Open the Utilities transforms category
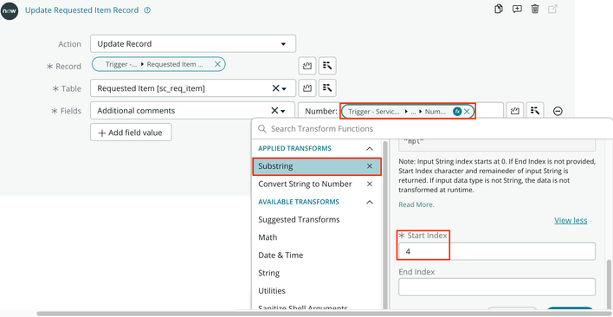Screen dimensions: 613x317 (x=272, y=291)
